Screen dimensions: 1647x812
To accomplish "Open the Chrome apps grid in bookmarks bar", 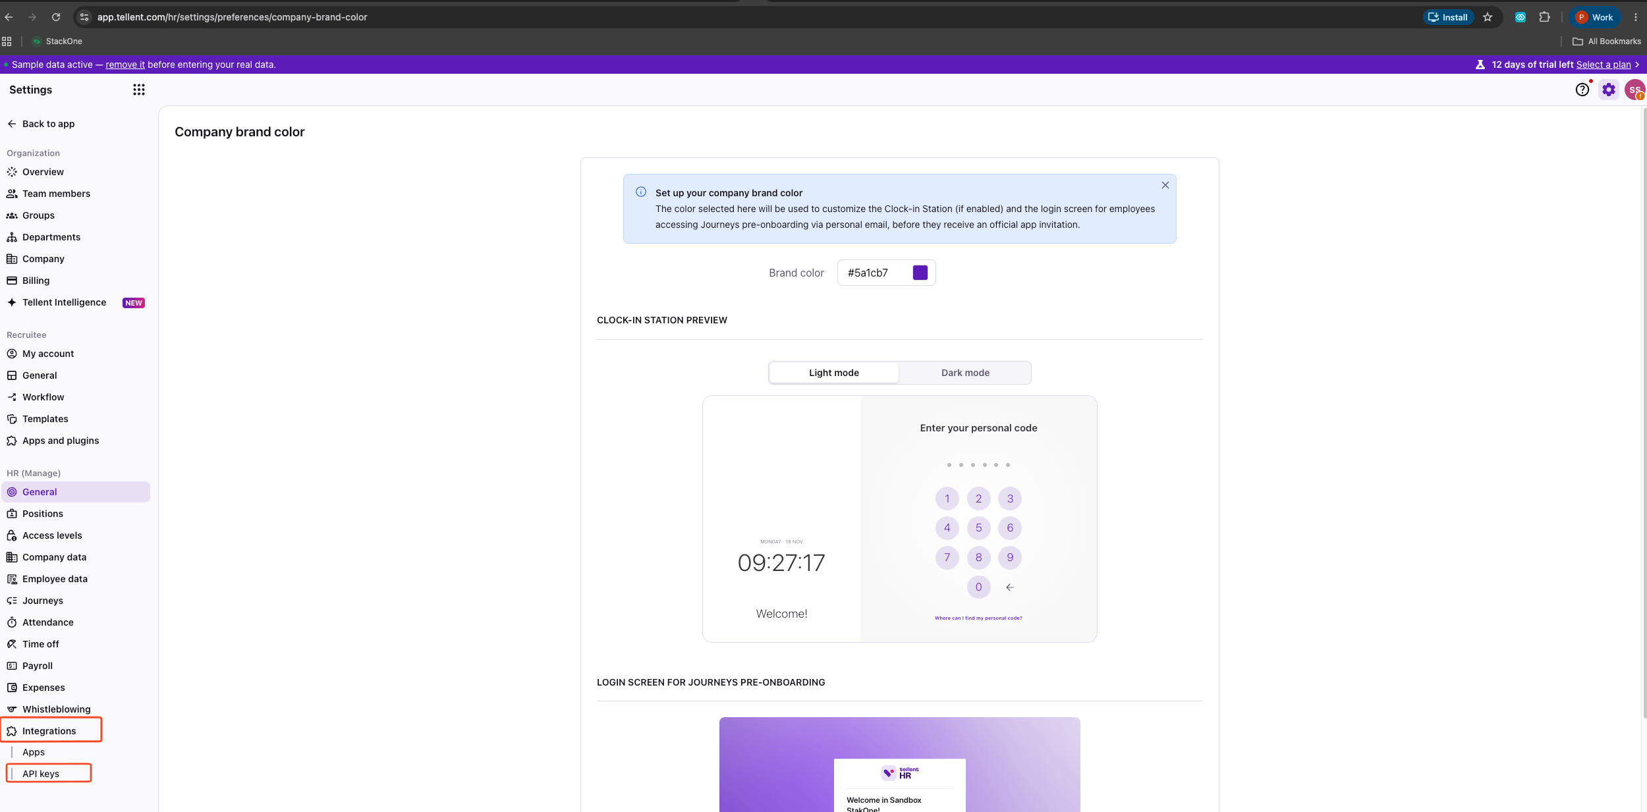I will pos(7,41).
